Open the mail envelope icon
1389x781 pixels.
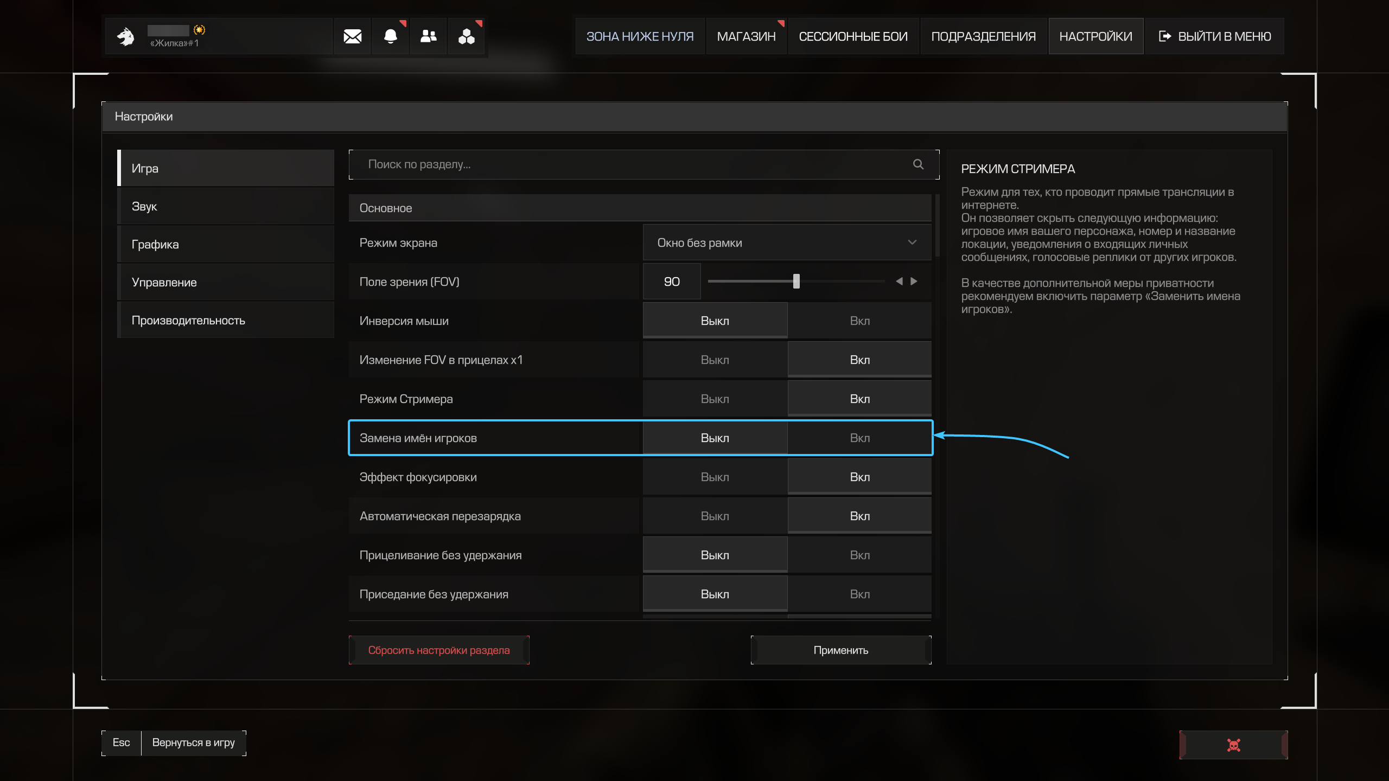point(352,36)
